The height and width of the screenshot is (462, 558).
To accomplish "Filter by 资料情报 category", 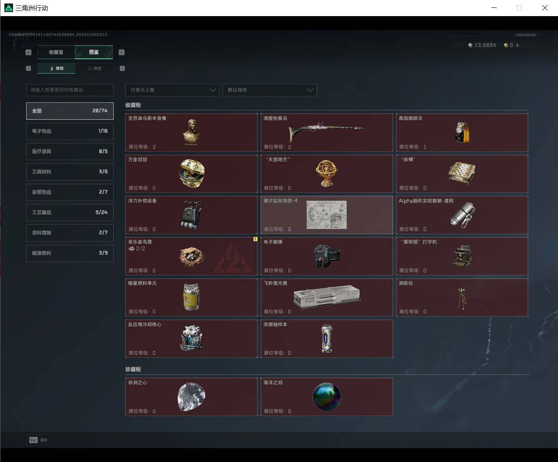I will tap(70, 233).
